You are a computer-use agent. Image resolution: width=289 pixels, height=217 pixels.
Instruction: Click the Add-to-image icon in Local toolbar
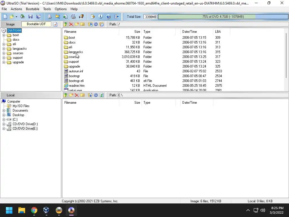(x=90, y=95)
